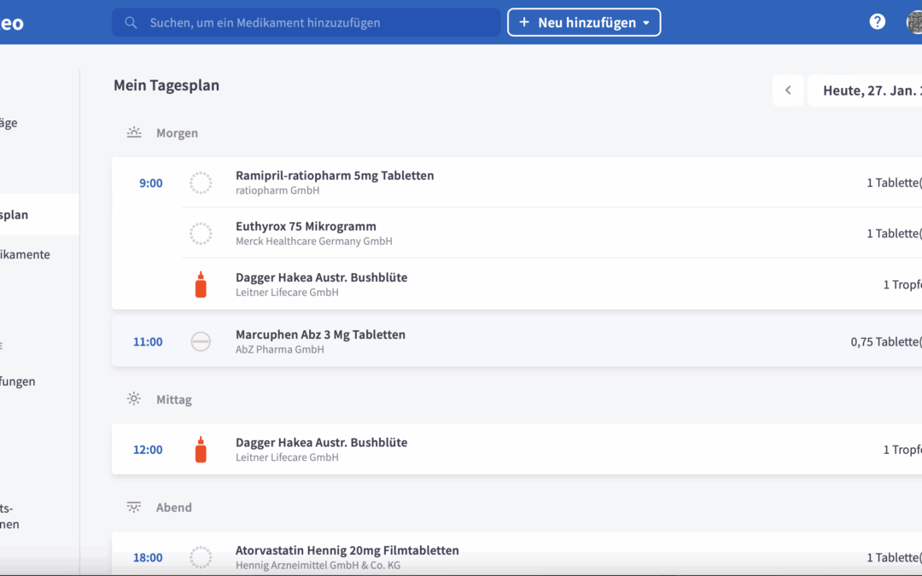Click the AbZ Pharma GmbH text

pyautogui.click(x=280, y=349)
